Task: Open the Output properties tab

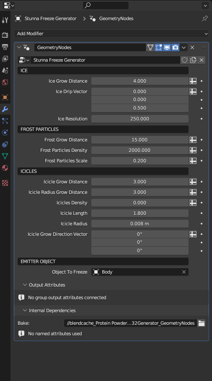Action: point(5,47)
